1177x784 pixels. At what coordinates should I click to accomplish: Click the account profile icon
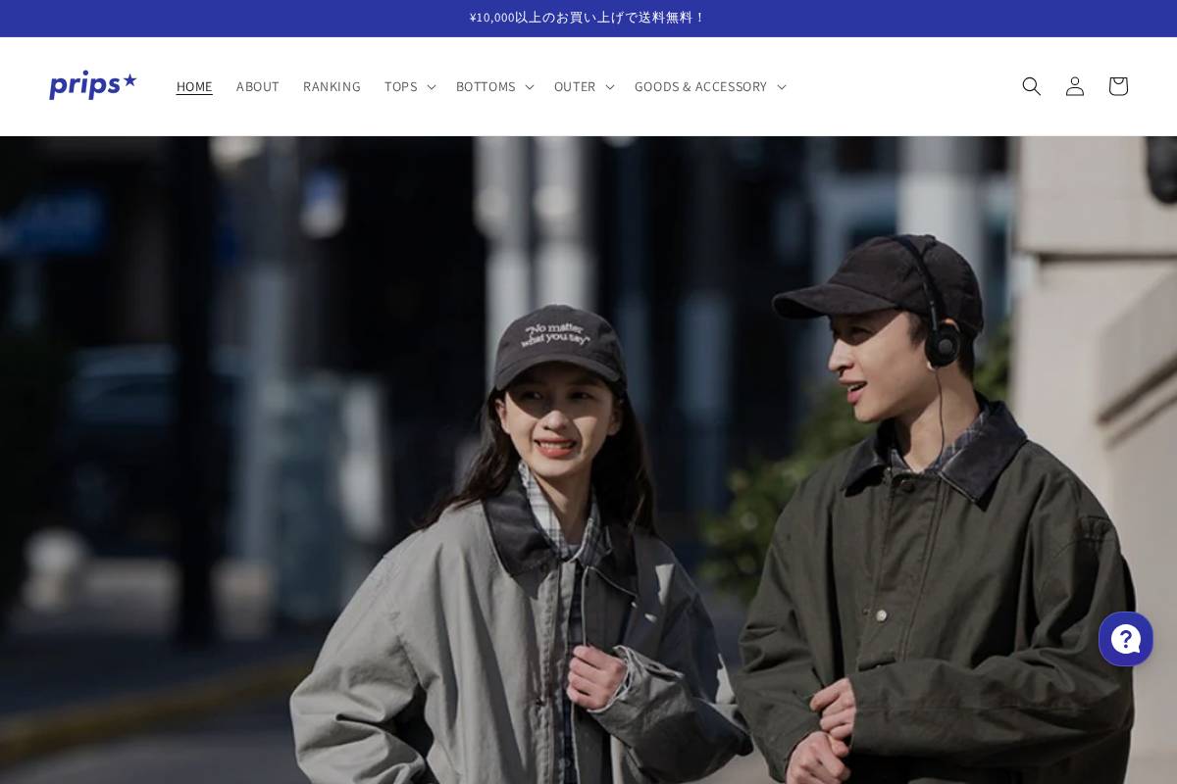coord(1074,86)
